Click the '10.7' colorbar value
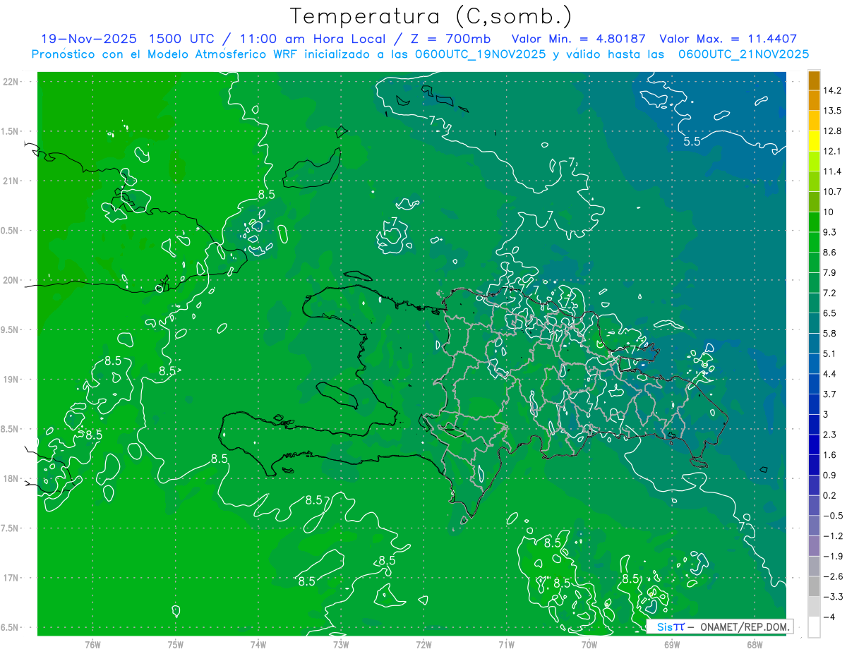 [x=833, y=192]
